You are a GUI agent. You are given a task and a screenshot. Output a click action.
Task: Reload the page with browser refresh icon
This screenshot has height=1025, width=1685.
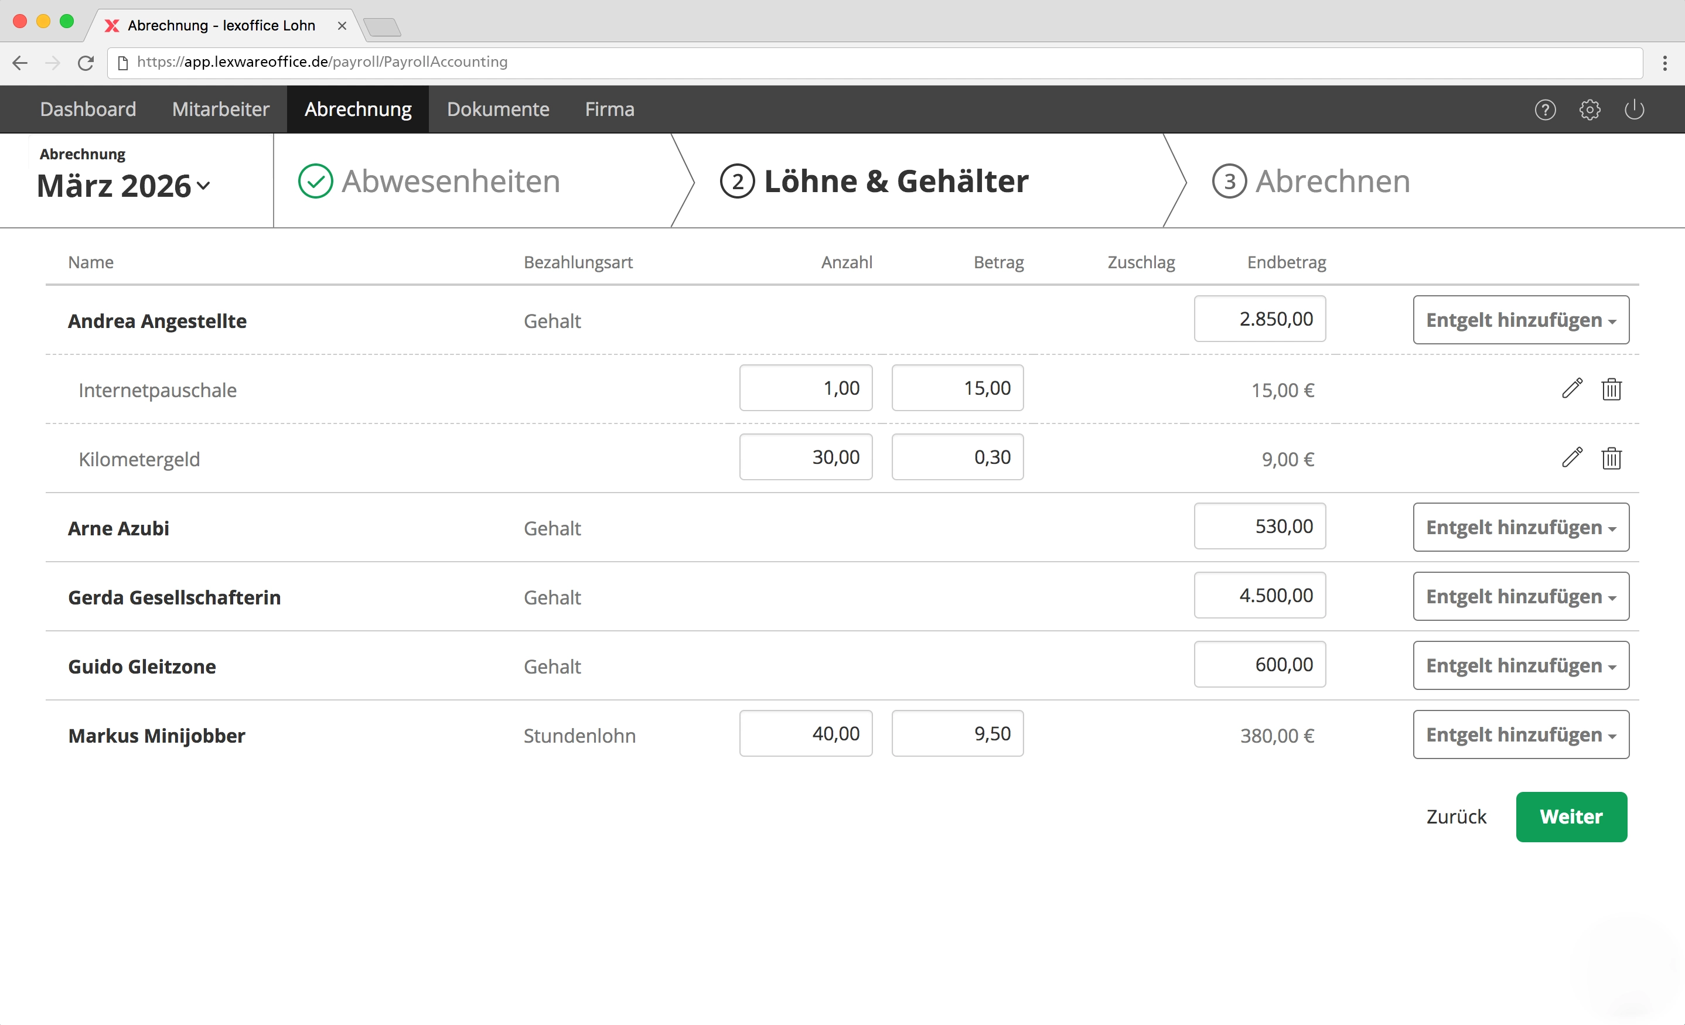[86, 63]
